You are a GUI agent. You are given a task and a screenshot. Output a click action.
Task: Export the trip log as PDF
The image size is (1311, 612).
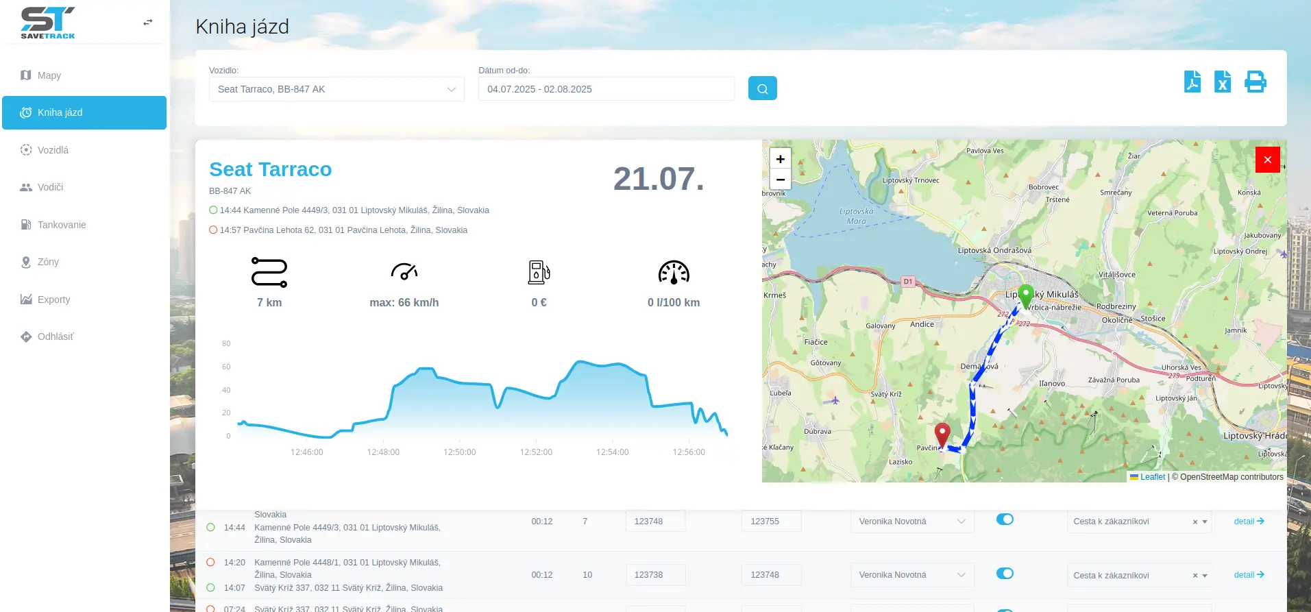(1192, 82)
